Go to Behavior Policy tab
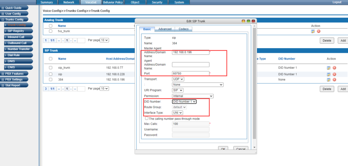348x166 pixels. tap(113, 2)
